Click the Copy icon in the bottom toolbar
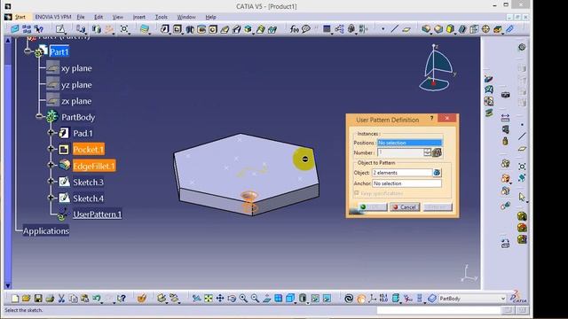This screenshot has height=319, width=568. (x=73, y=299)
